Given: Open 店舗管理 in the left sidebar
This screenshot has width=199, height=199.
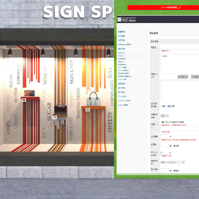Looking at the screenshot, I should click(x=121, y=32).
